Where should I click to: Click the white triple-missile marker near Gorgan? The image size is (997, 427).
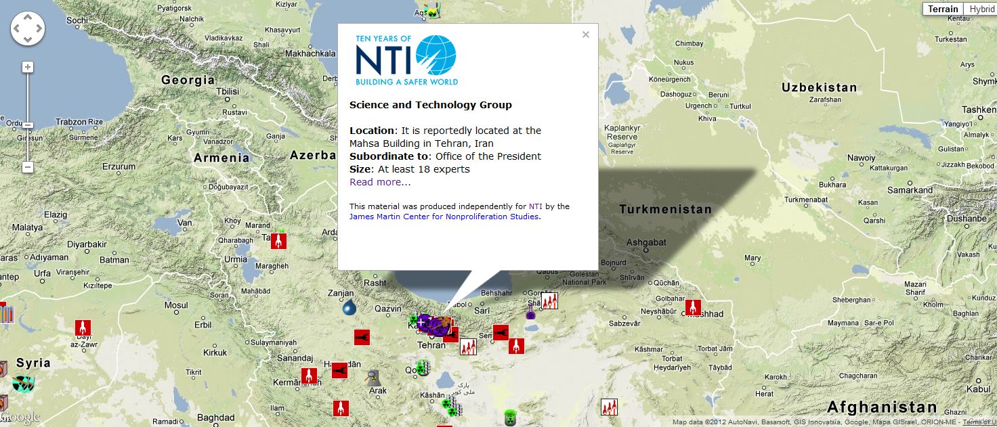(549, 300)
